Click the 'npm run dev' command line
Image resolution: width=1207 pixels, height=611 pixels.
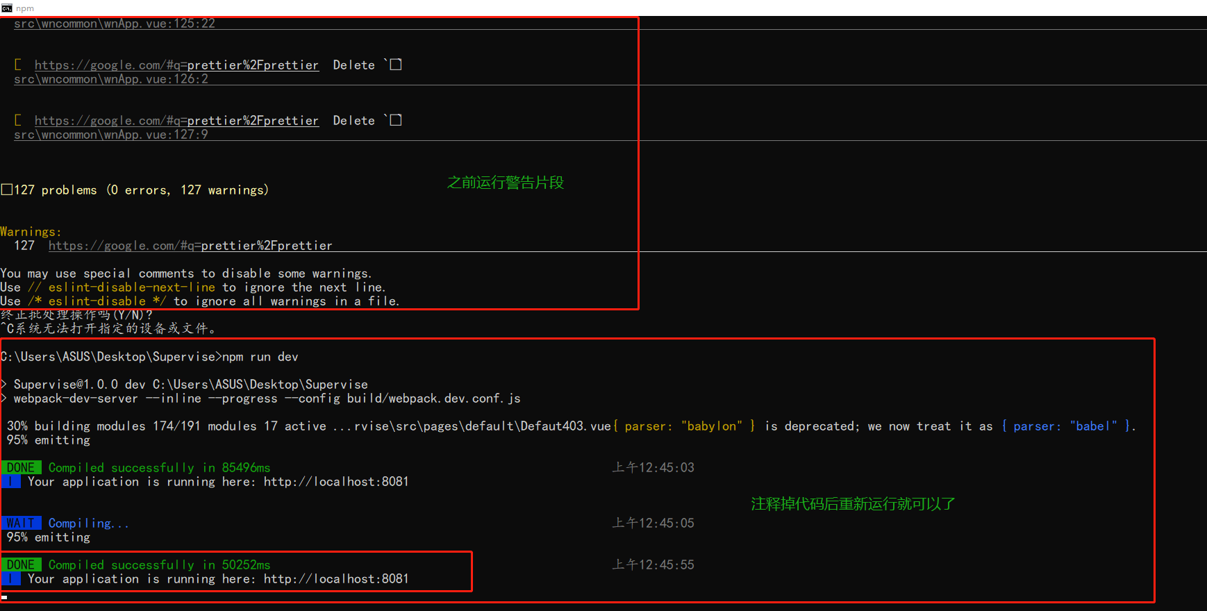(149, 357)
